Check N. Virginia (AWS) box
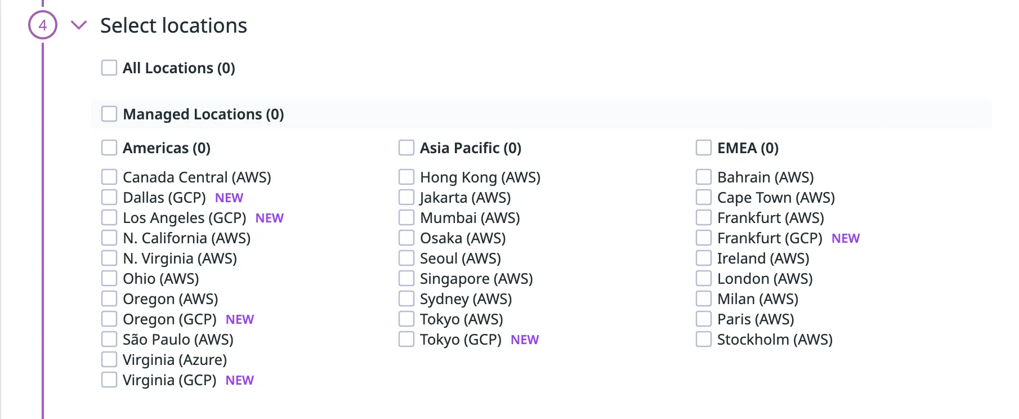 click(x=109, y=258)
